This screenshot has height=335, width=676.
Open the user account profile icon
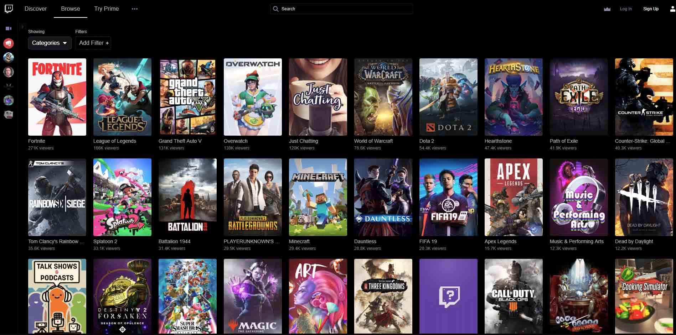click(x=672, y=9)
